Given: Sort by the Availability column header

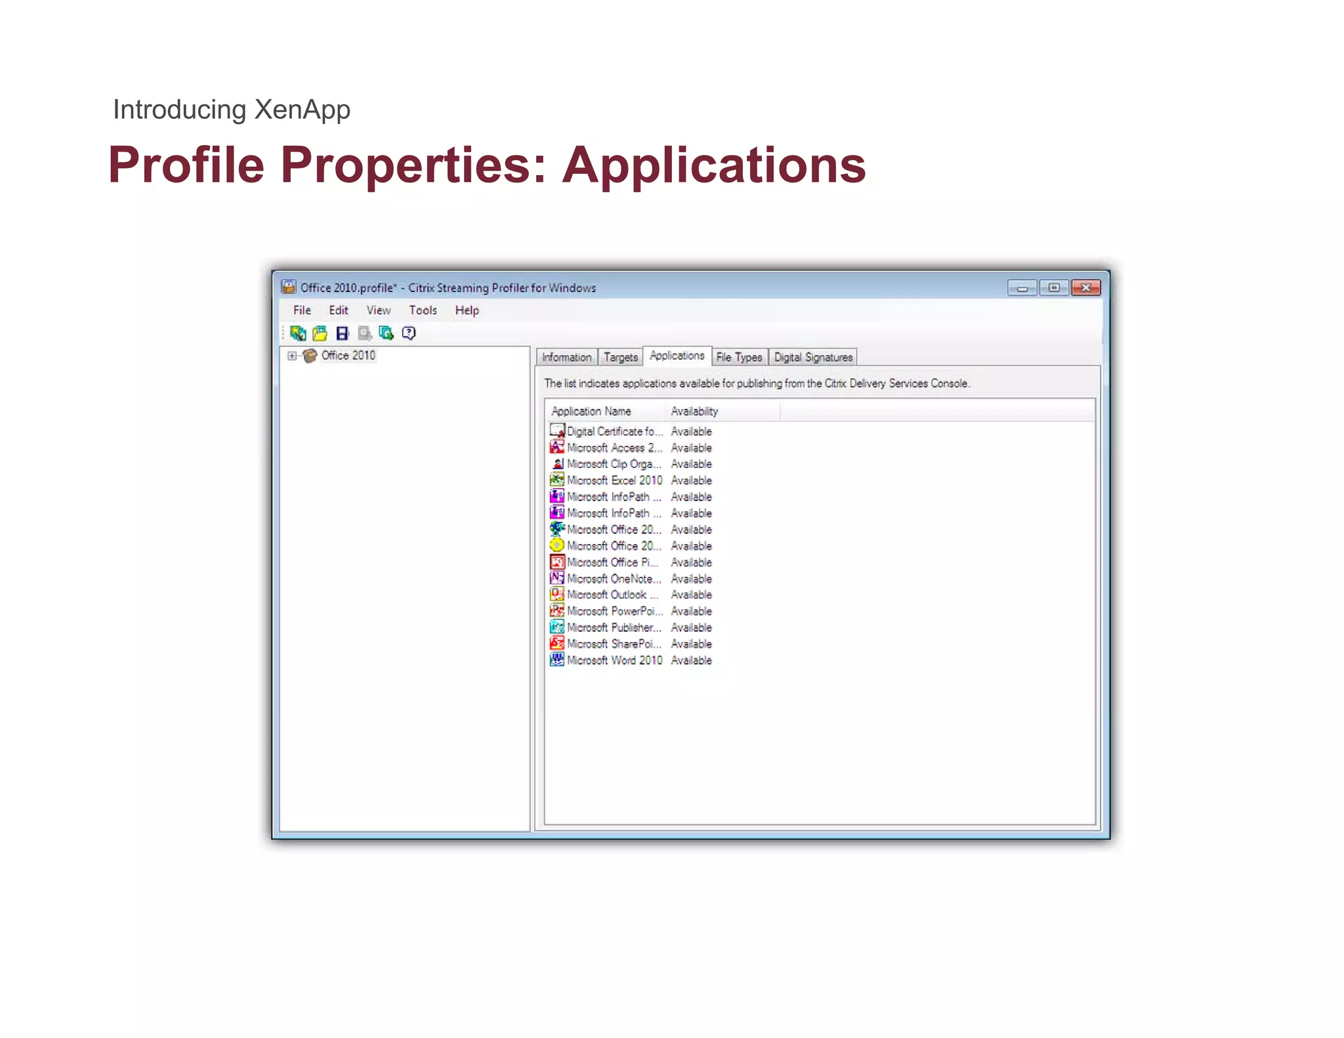Looking at the screenshot, I should tap(722, 411).
